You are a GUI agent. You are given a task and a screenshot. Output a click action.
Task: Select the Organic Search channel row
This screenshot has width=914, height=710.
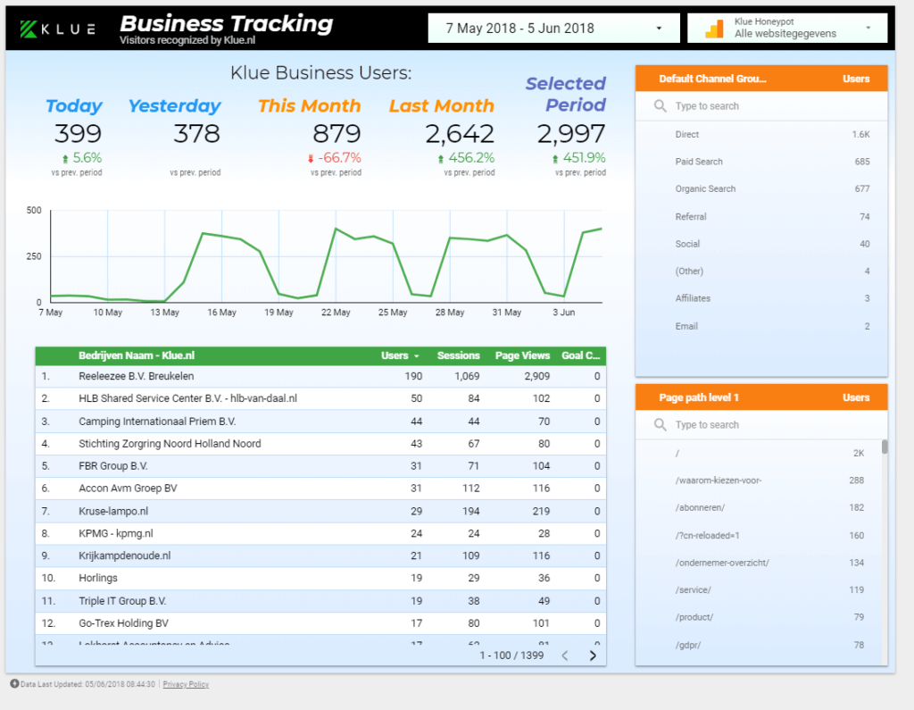(x=761, y=188)
